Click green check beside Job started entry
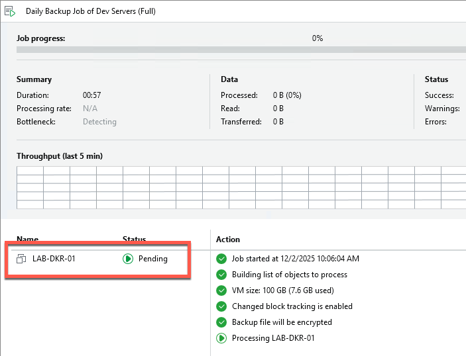The height and width of the screenshot is (356, 466). [x=221, y=259]
